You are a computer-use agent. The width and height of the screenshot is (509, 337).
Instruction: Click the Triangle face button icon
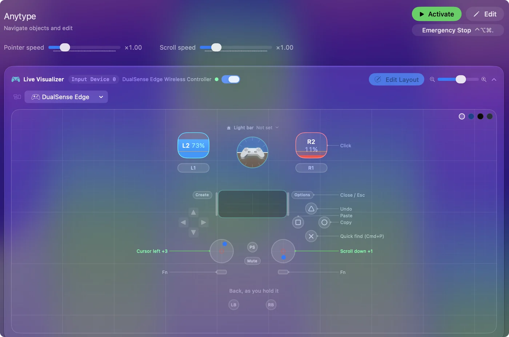311,209
